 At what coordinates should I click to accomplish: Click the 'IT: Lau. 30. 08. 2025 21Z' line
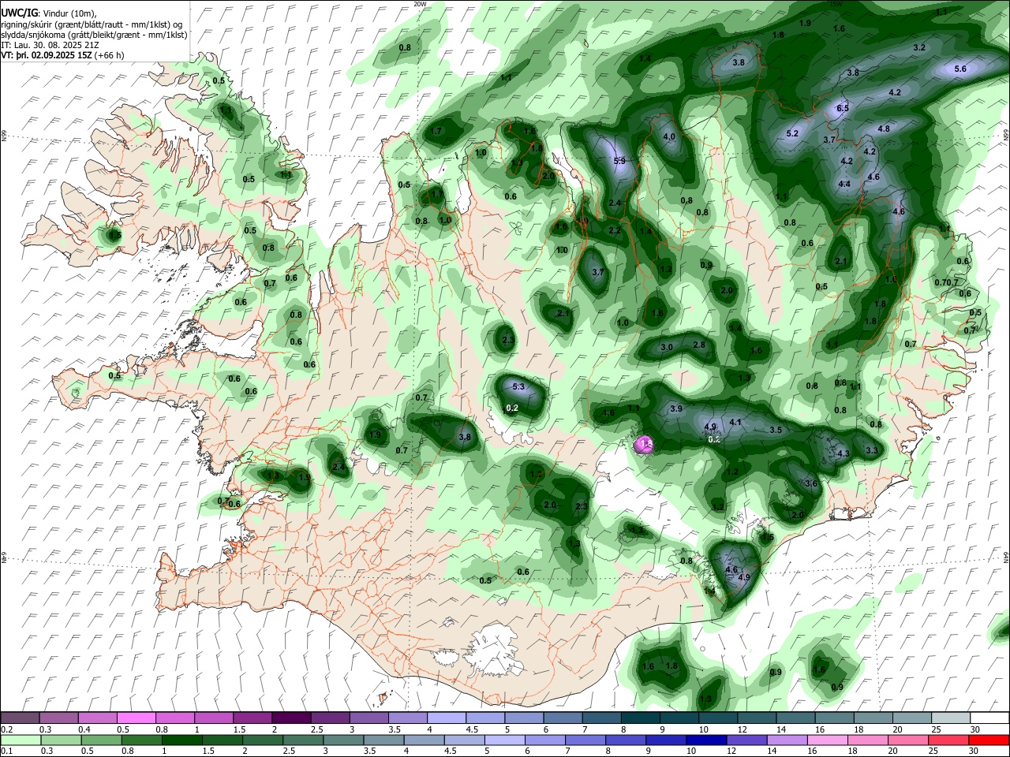(49, 46)
